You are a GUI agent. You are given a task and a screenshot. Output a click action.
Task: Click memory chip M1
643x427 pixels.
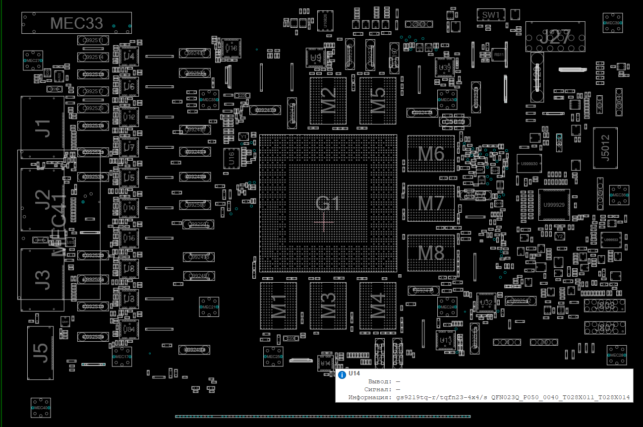click(278, 305)
